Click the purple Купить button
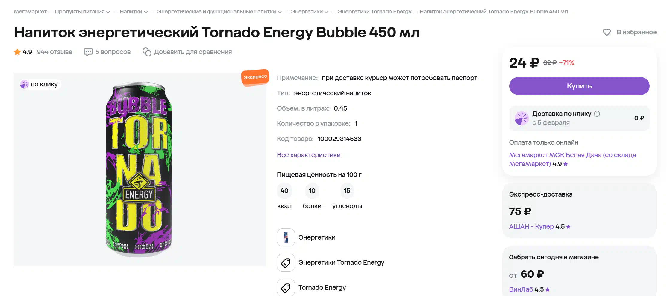Viewport: 667px width, 296px height. point(579,86)
